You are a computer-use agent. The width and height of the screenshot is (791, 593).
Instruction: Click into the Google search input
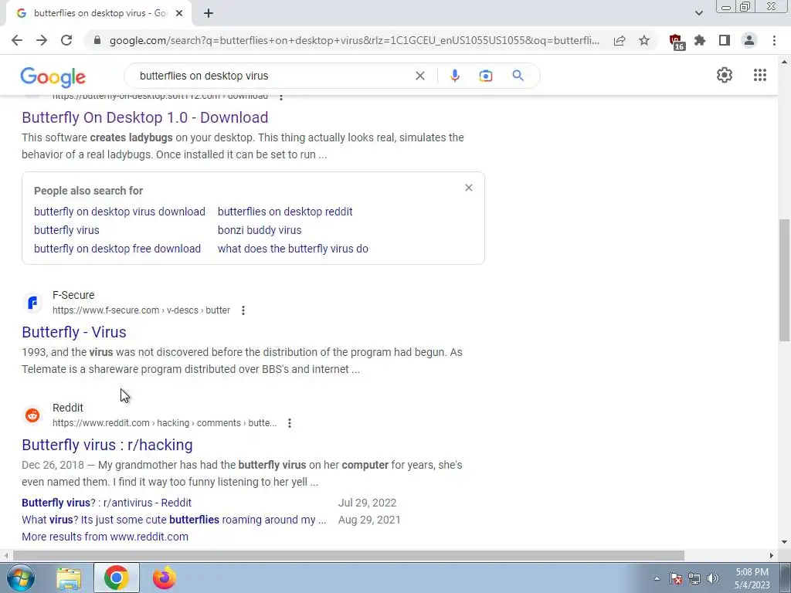273,76
